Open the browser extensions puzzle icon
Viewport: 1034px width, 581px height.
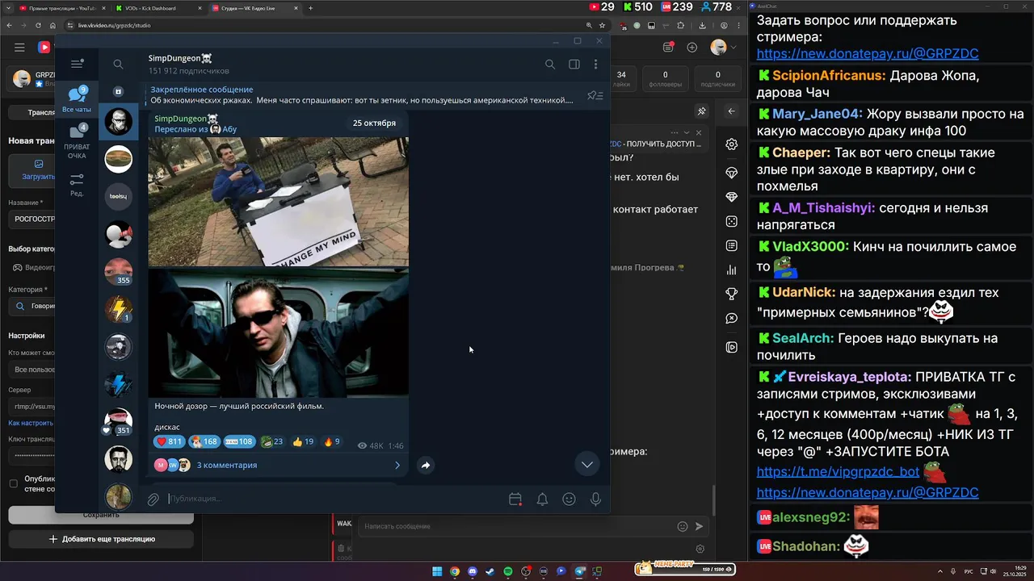(681, 25)
